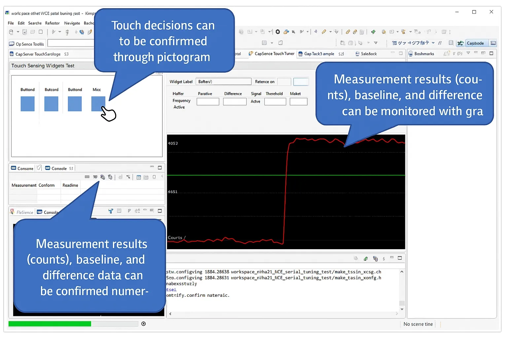Minimize the Conoole view
The image size is (507, 338).
pyautogui.click(x=152, y=167)
